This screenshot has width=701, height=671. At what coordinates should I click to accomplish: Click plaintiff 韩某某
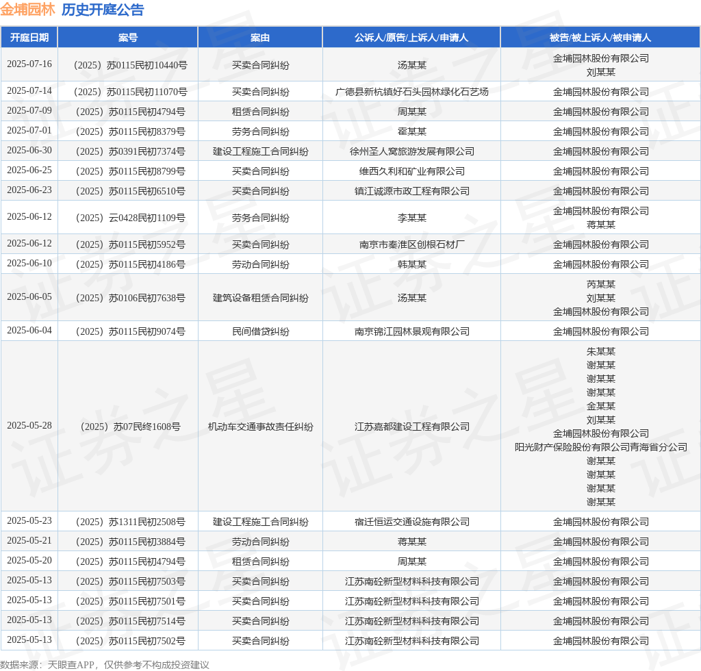411,265
